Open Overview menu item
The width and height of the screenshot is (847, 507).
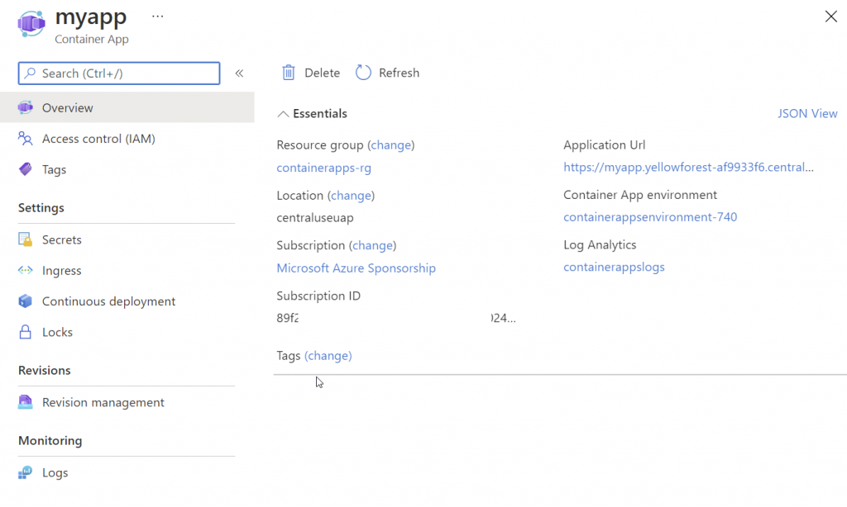127,107
